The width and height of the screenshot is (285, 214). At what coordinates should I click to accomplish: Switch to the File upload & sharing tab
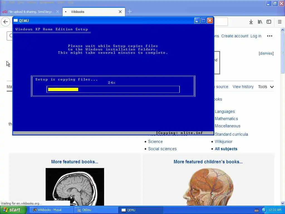pyautogui.click(x=30, y=12)
